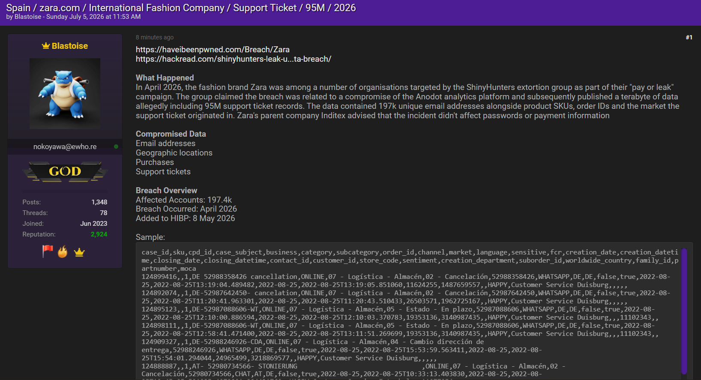701x380 pixels.
Task: Click the Breach Occurred: April 2026 line
Action: [186, 209]
